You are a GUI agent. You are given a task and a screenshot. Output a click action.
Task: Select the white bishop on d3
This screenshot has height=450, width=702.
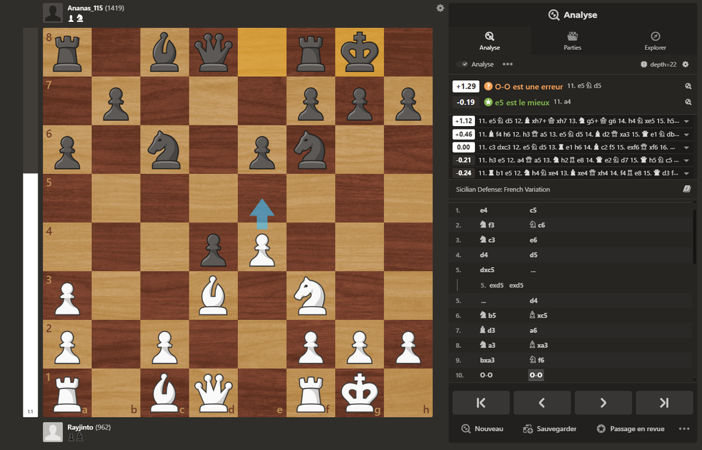click(213, 296)
